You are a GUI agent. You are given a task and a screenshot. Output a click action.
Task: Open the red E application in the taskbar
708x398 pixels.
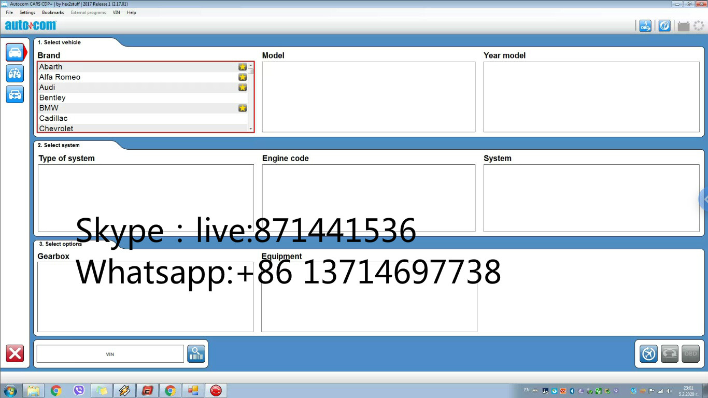coord(148,391)
